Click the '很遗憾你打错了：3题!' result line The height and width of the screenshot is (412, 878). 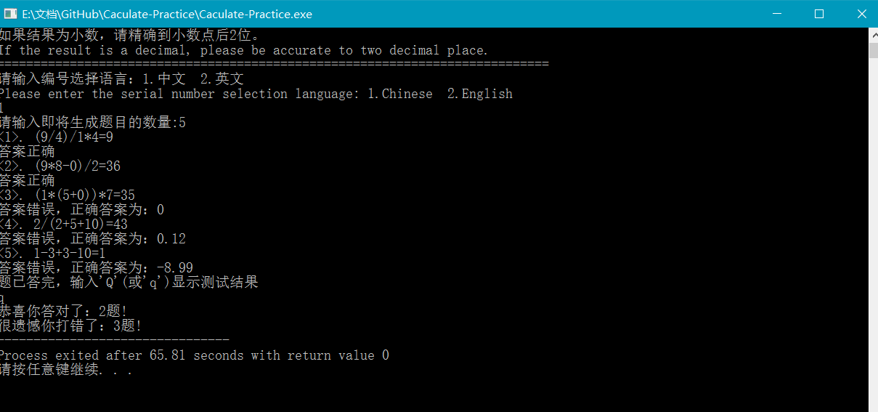[x=71, y=326]
